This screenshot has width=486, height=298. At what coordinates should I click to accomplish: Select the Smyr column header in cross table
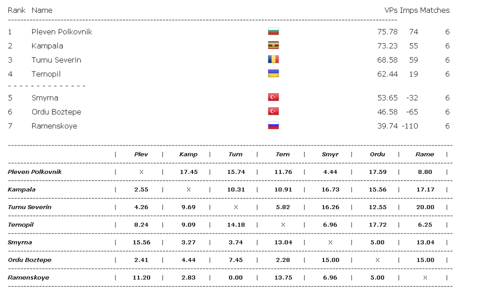click(x=330, y=154)
